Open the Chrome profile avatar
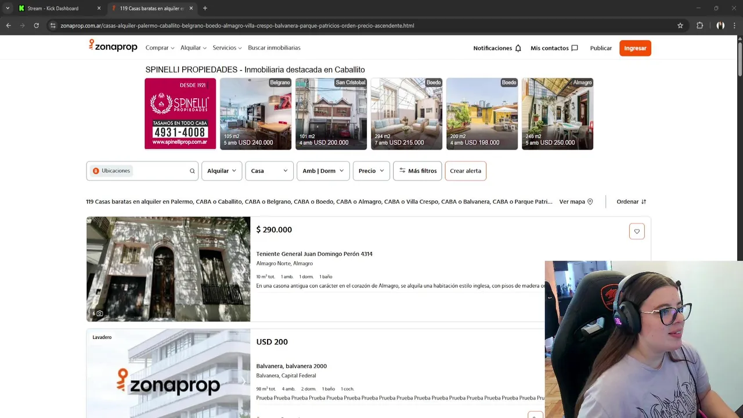Screen dimensions: 743x418 (720, 26)
